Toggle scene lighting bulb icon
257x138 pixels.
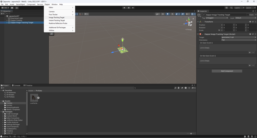(167, 14)
